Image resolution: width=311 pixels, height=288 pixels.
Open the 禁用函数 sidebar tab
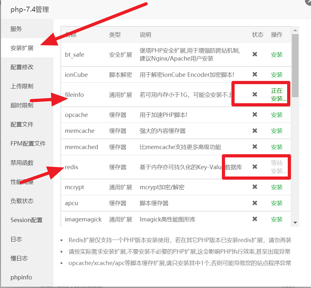(22, 163)
